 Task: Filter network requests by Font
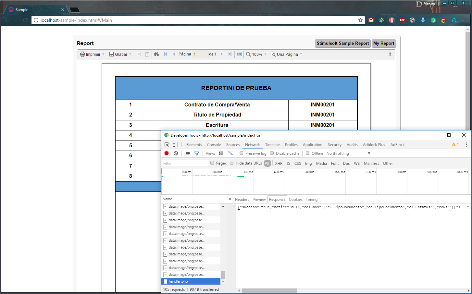(x=335, y=164)
